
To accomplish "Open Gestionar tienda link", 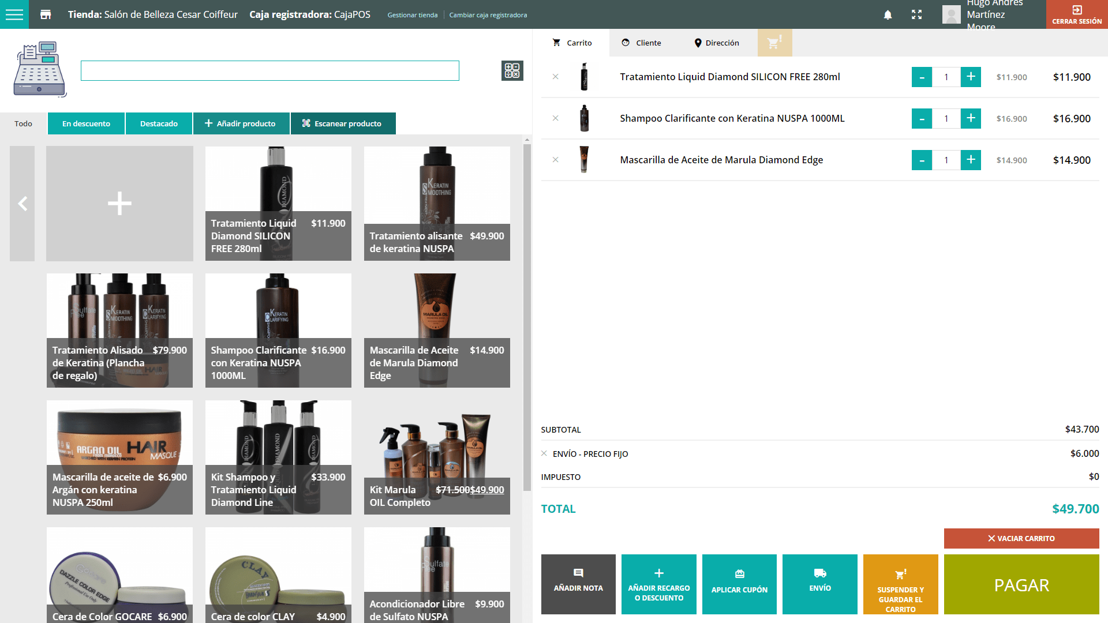I will point(412,15).
